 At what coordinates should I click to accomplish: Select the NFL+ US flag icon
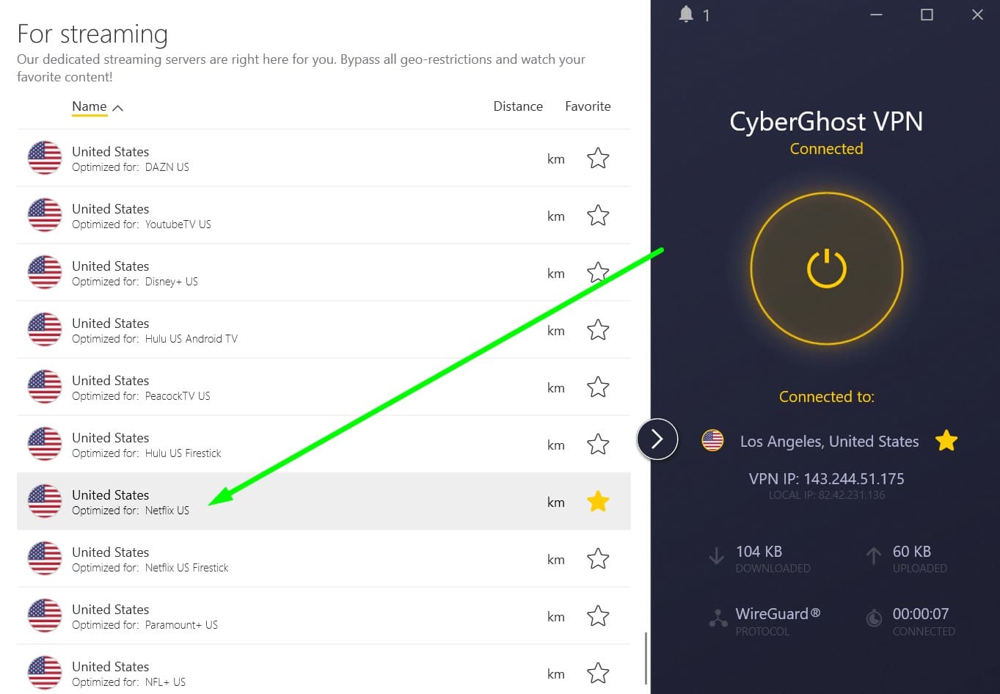click(x=45, y=673)
